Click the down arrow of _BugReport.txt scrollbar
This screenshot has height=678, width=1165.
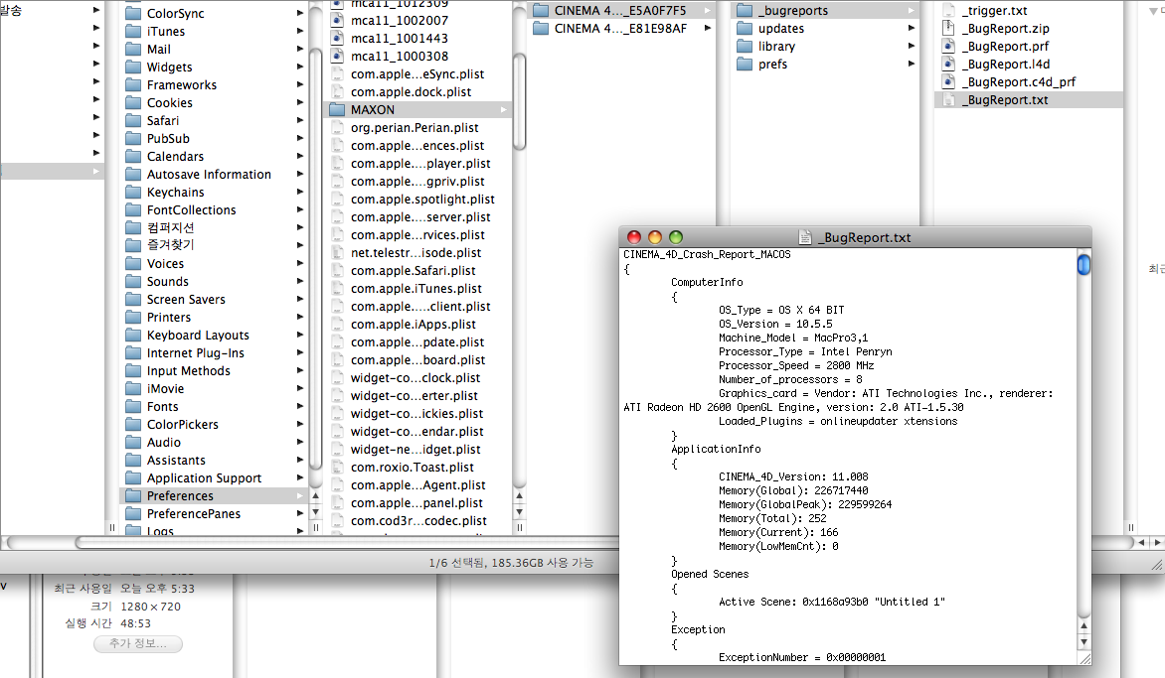(1084, 642)
